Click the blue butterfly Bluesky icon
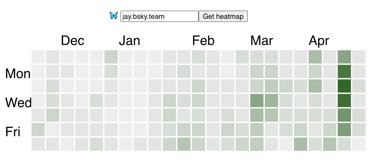This screenshot has width=378, height=164. (114, 16)
